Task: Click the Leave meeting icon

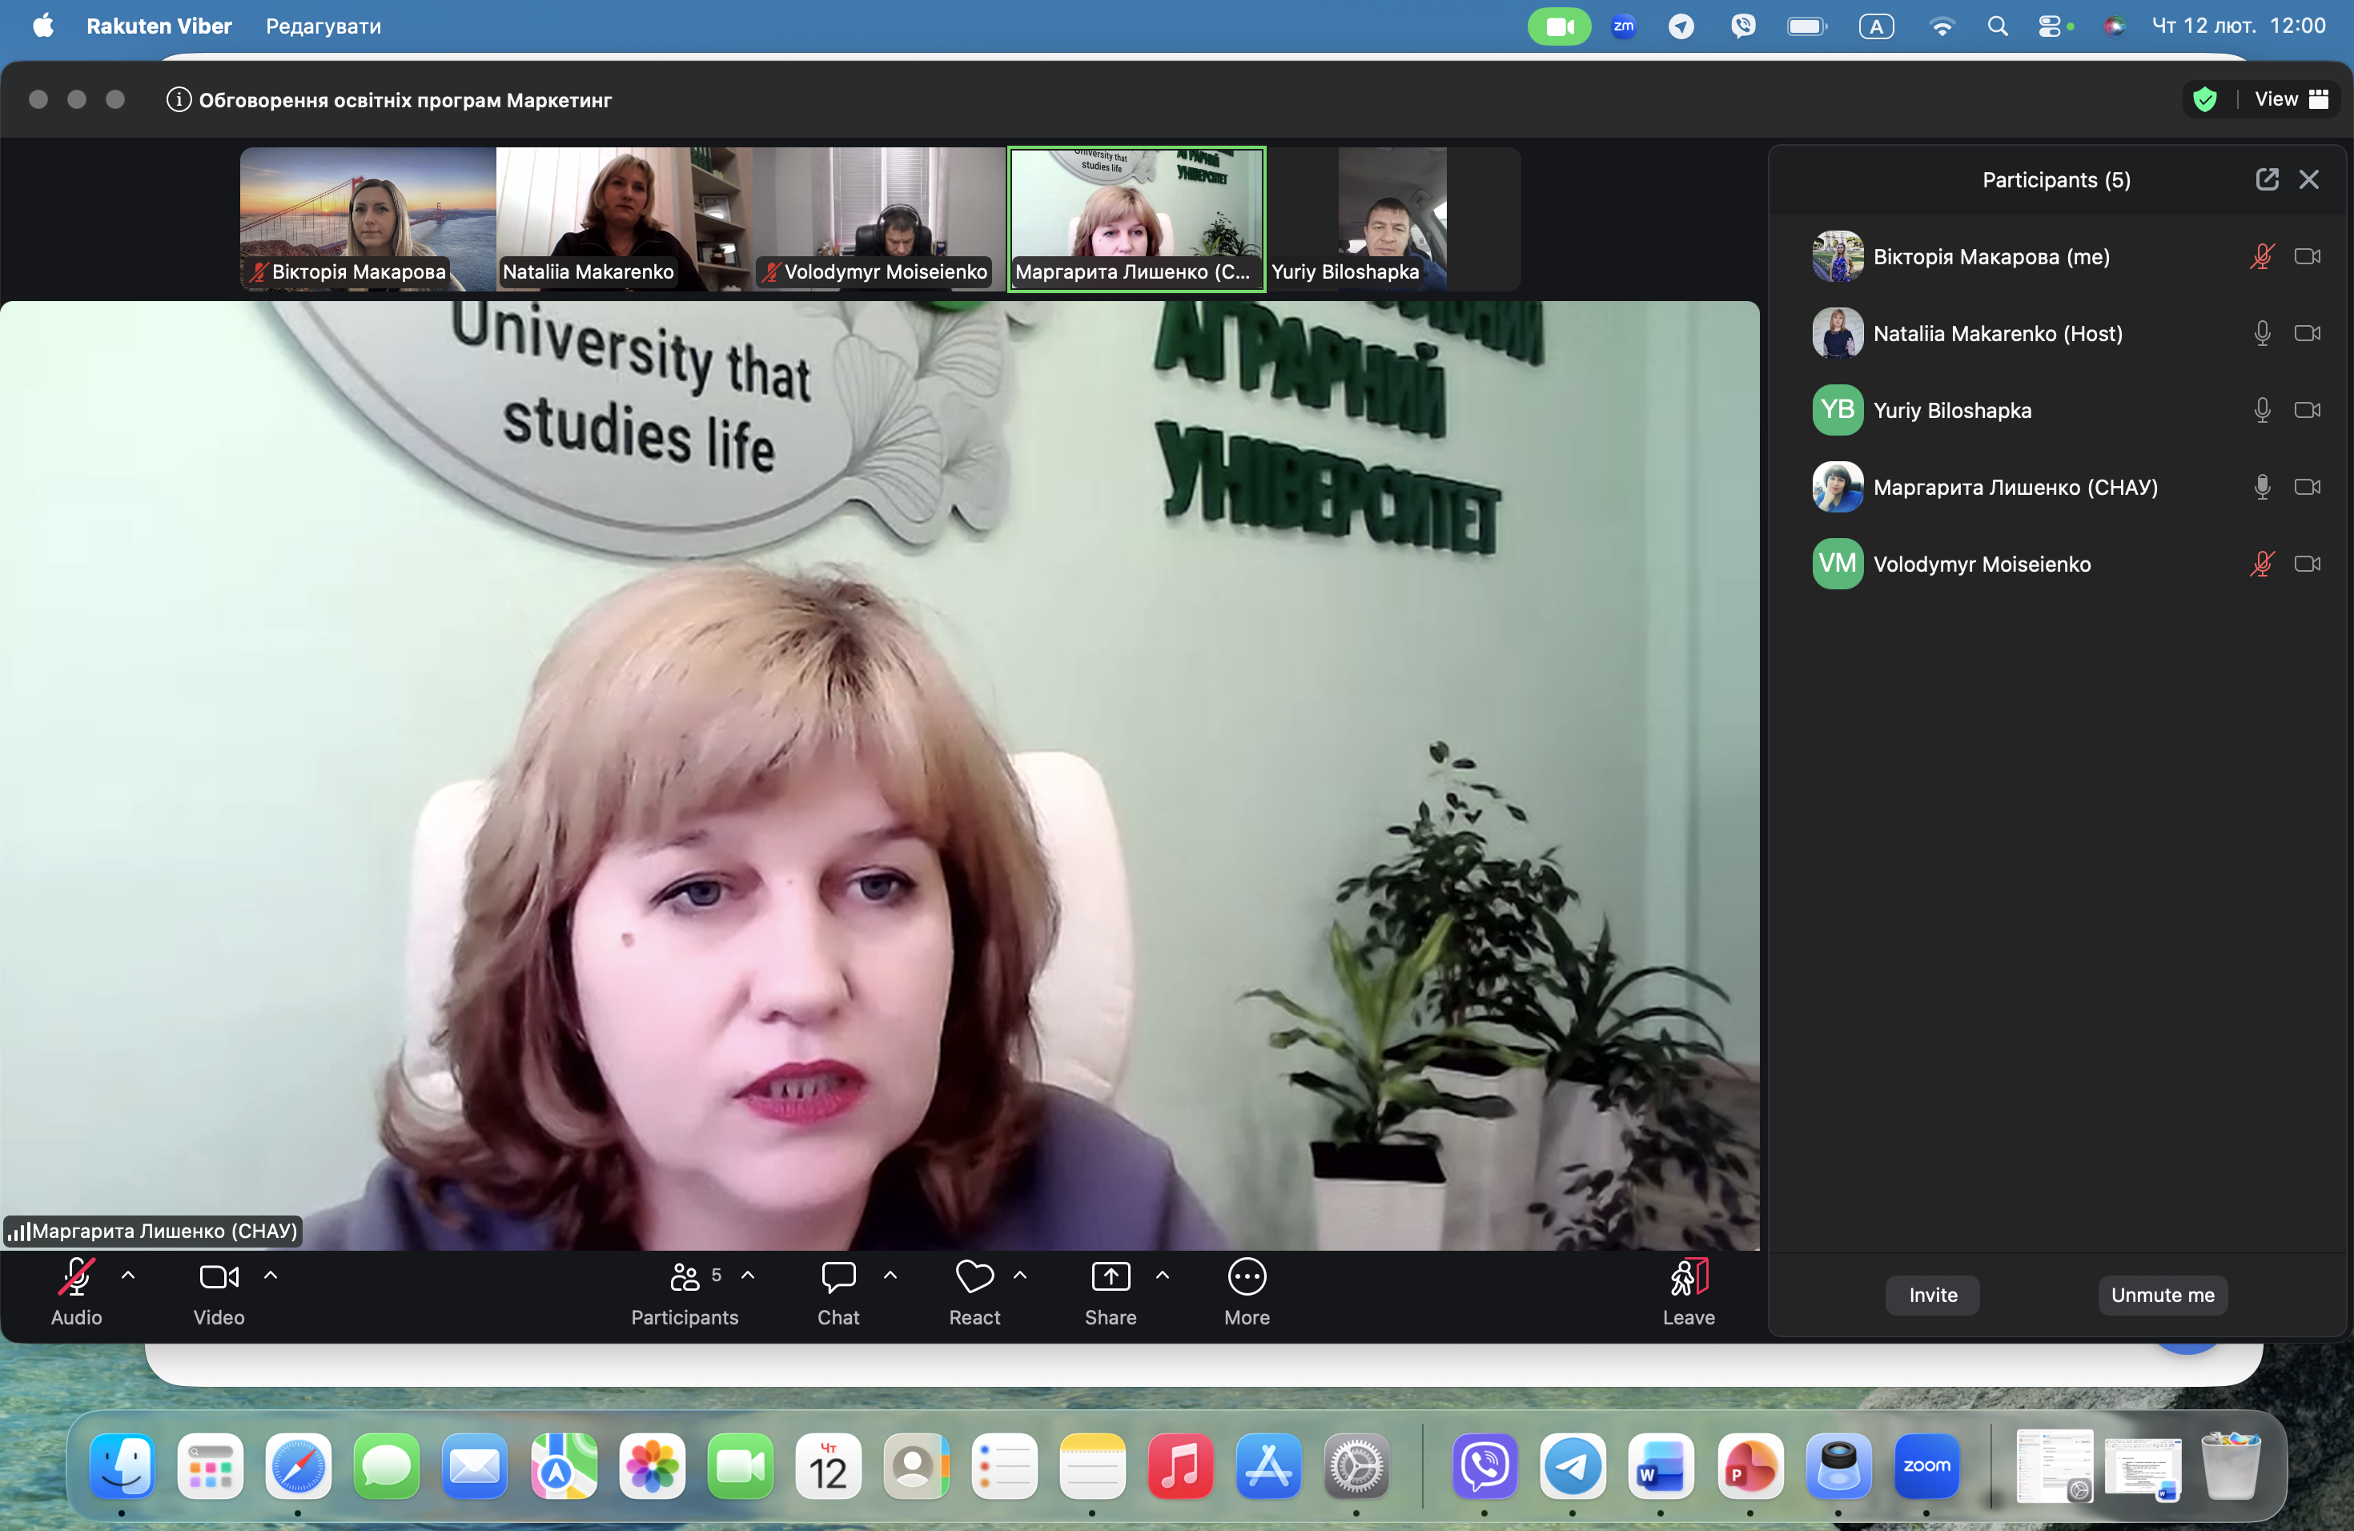Action: coord(1689,1277)
